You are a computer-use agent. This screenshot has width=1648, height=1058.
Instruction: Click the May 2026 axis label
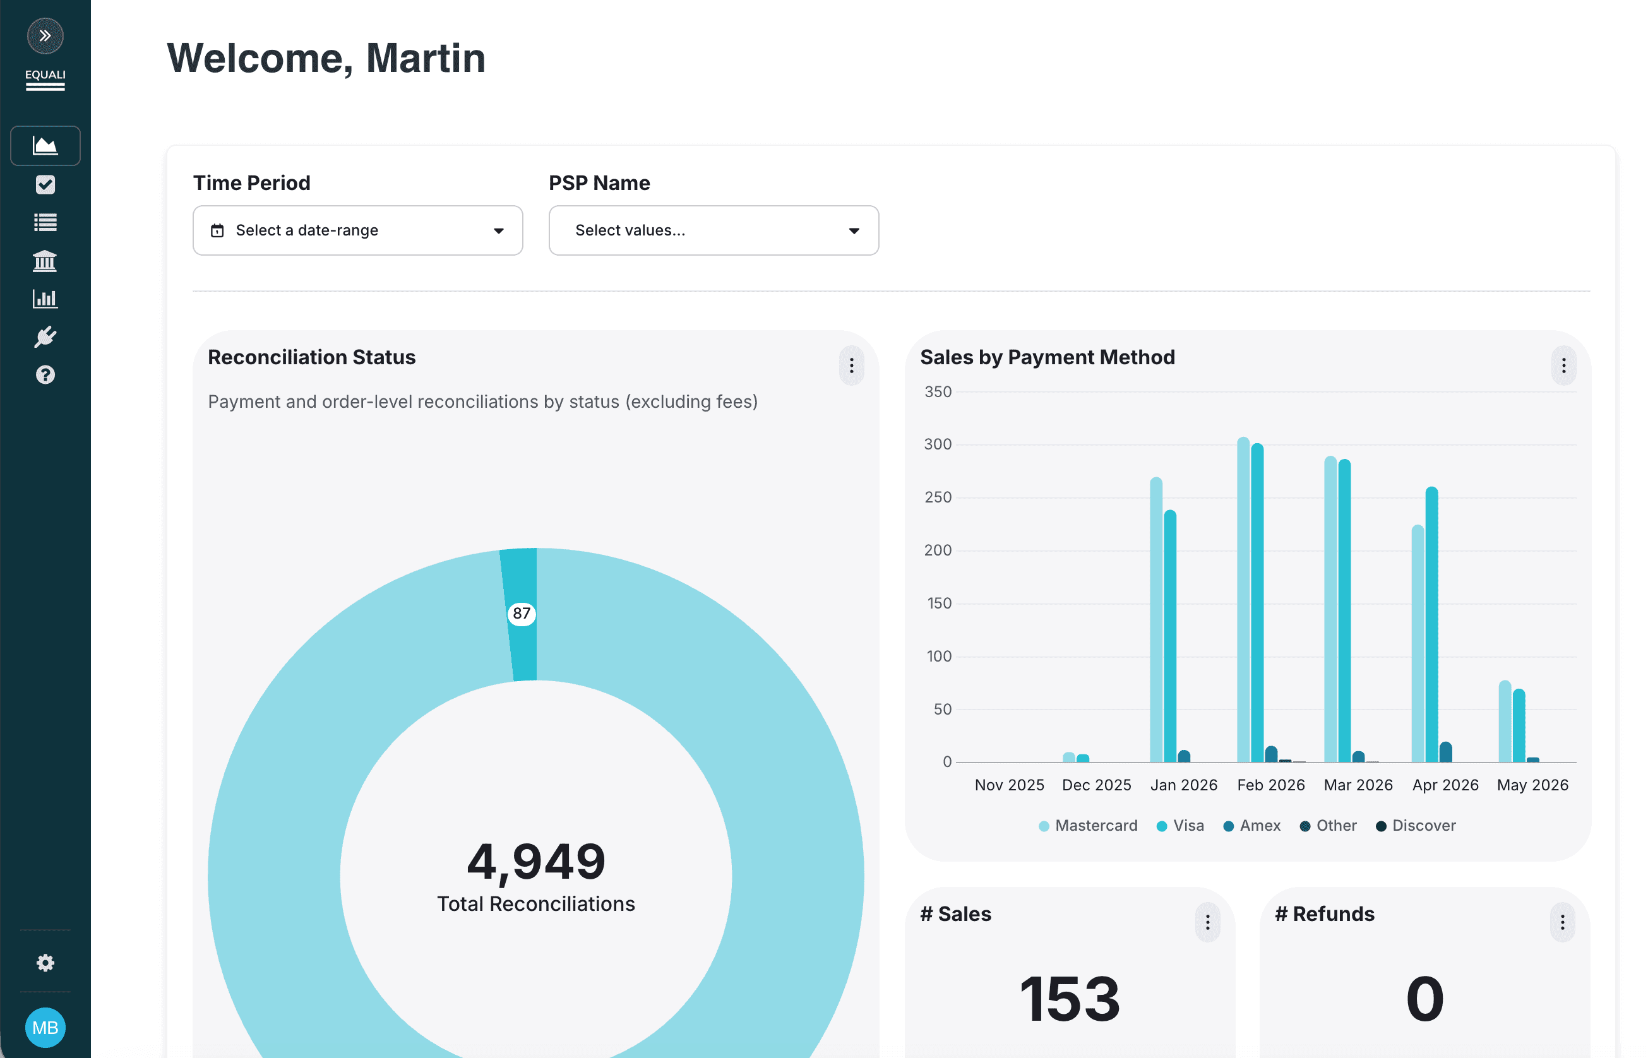[x=1532, y=785]
